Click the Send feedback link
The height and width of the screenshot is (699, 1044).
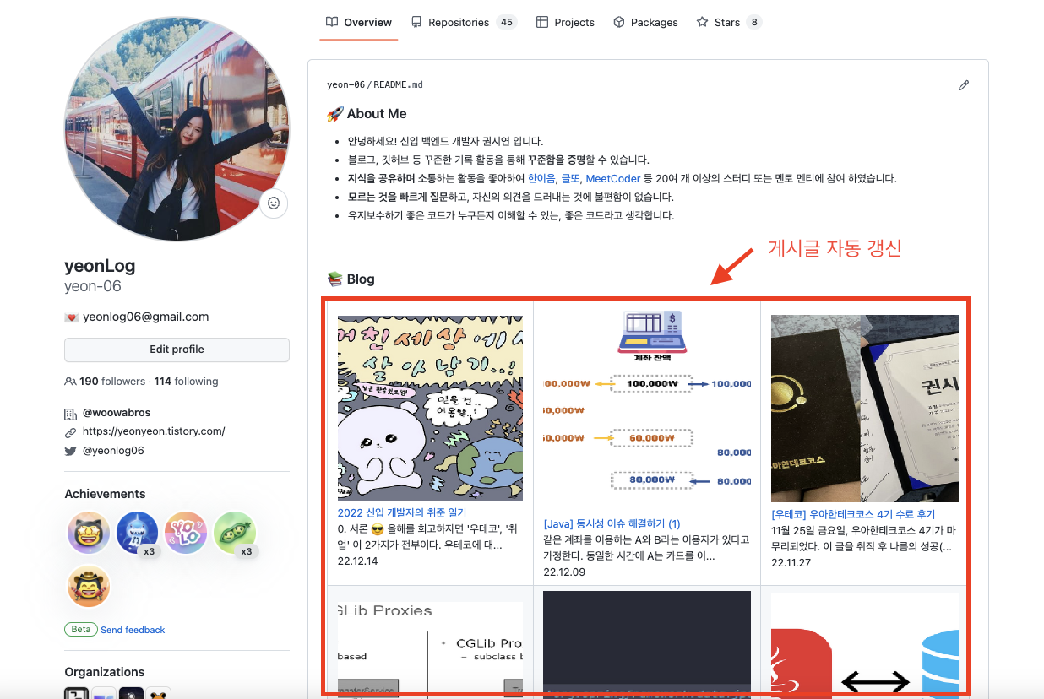(133, 630)
